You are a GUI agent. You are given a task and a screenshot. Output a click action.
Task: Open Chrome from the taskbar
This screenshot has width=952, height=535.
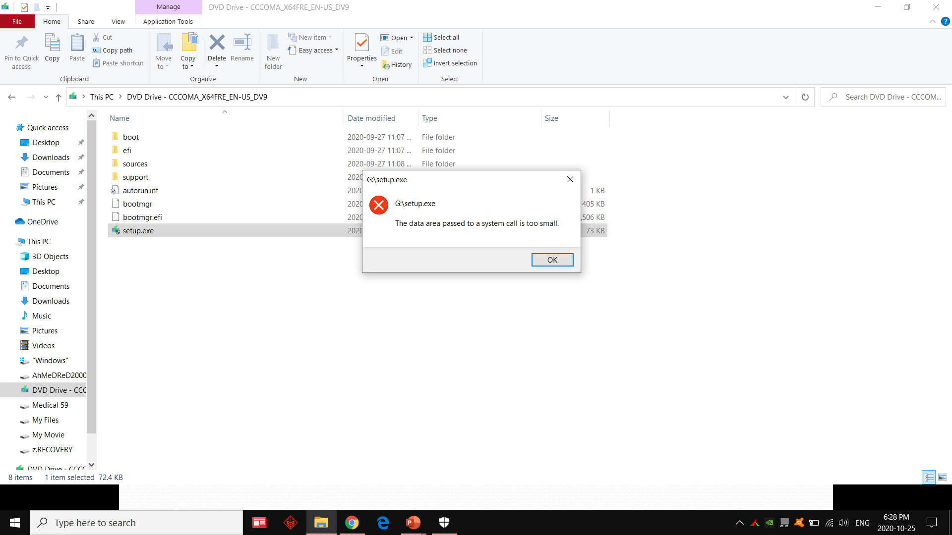[352, 523]
